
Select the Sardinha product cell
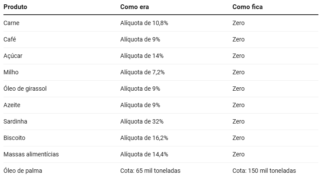15,121
